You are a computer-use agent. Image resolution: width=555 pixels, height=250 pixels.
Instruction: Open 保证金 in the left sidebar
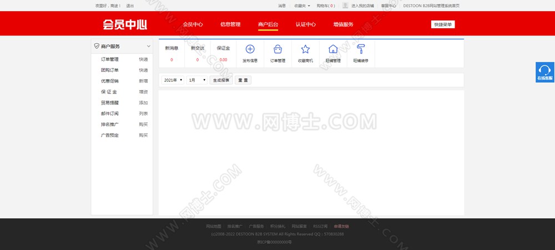click(109, 92)
